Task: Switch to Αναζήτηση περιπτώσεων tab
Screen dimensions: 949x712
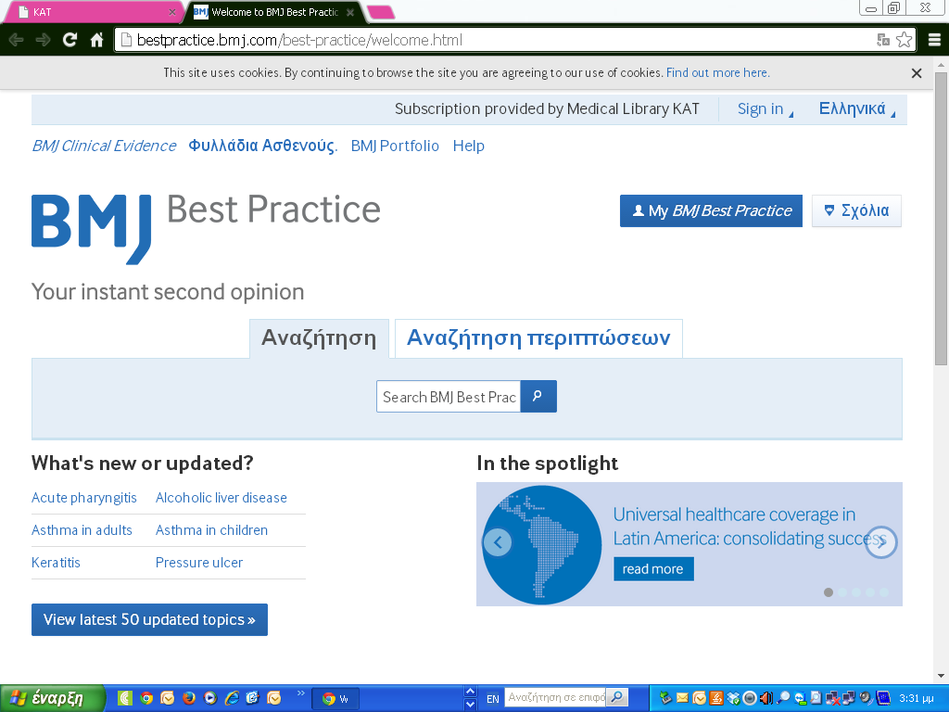Action: [x=538, y=337]
